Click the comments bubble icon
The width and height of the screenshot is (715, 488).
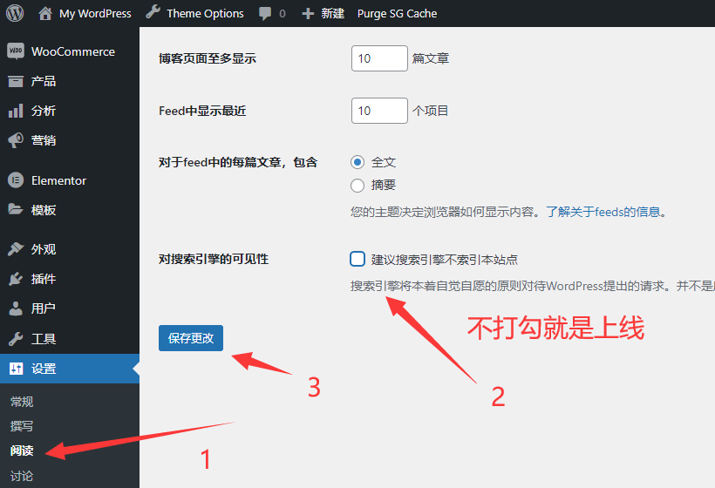pos(264,14)
